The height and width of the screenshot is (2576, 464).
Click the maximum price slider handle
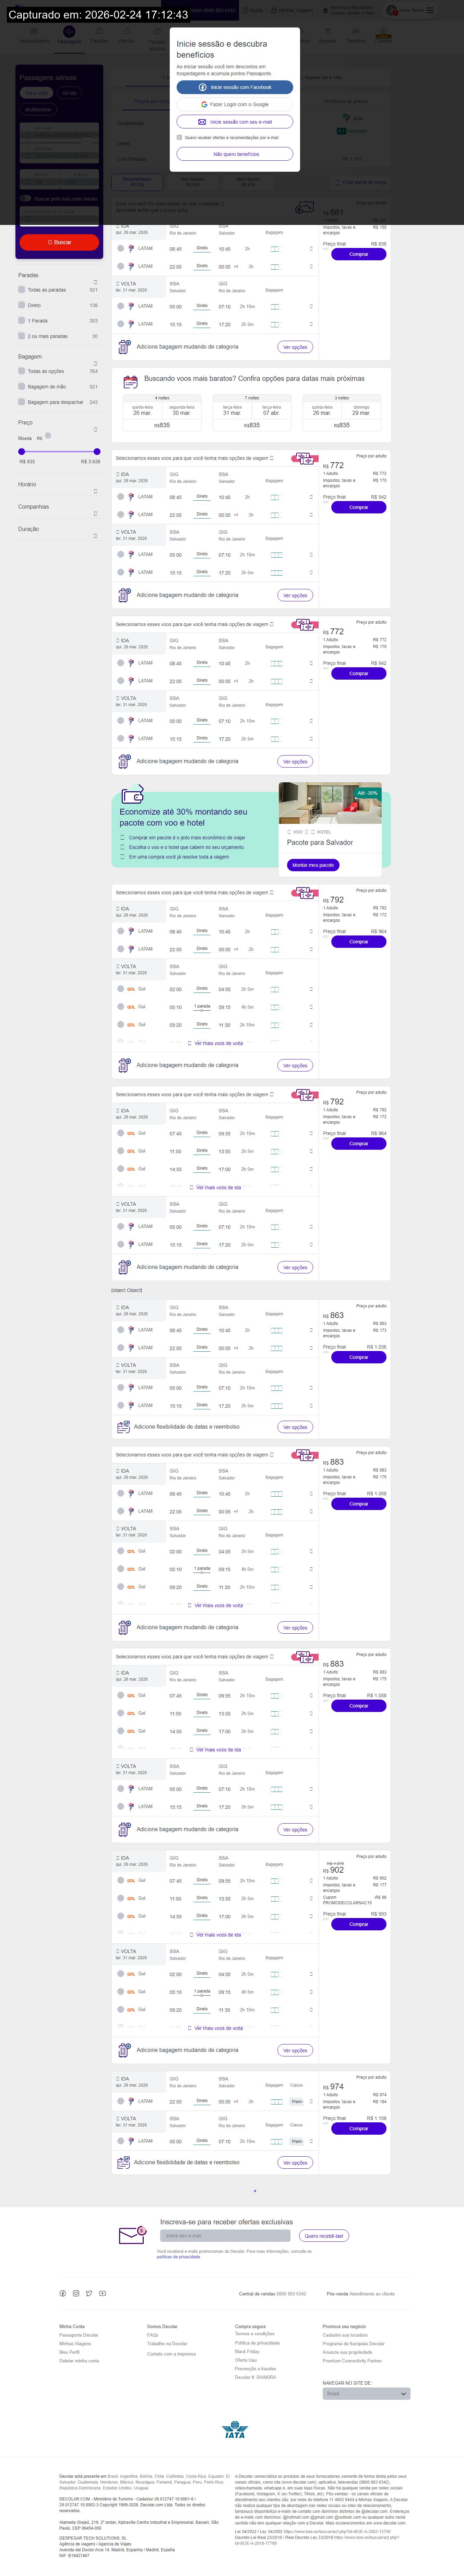pyautogui.click(x=97, y=452)
